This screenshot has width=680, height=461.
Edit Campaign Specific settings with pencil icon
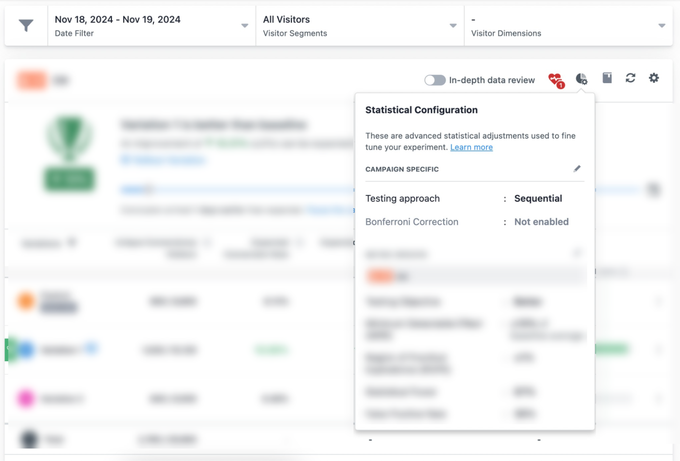[x=577, y=169]
